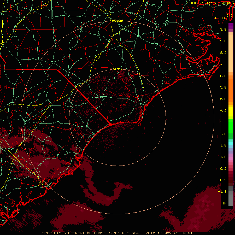The width and height of the screenshot is (235, 235).
Task: Select the purple swatch at top of legend
Action: [x=231, y=26]
